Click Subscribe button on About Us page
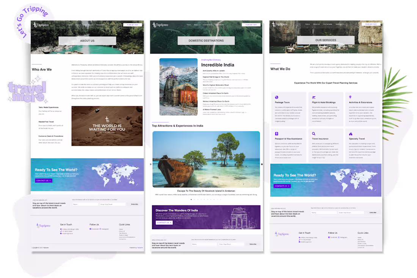The height and width of the screenshot is (278, 417). point(134,204)
